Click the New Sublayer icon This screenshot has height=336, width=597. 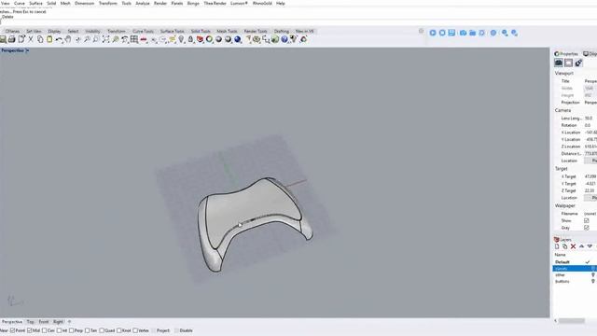pyautogui.click(x=565, y=246)
